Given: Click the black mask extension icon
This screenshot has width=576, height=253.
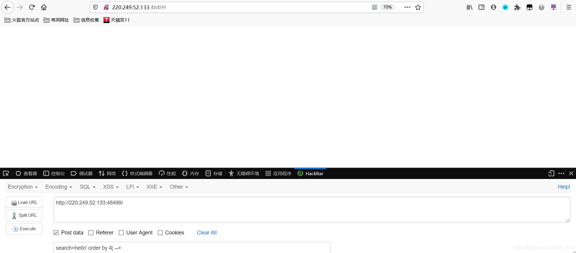Looking at the screenshot, I should click(x=529, y=7).
